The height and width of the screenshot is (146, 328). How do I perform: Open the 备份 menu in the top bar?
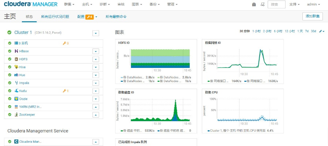155,4
